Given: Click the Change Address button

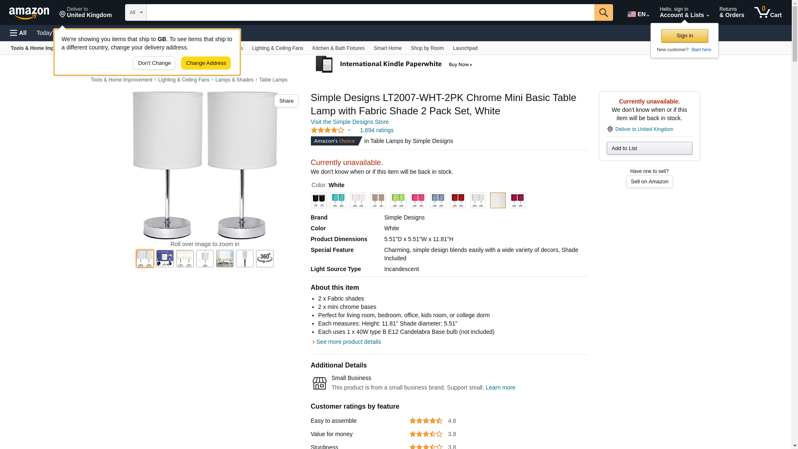Looking at the screenshot, I should (x=206, y=63).
